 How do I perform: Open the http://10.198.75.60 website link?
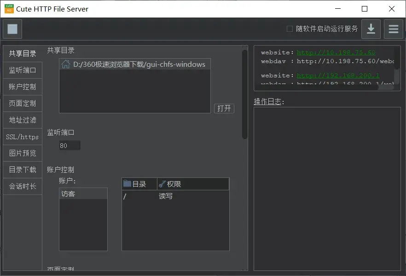point(336,53)
